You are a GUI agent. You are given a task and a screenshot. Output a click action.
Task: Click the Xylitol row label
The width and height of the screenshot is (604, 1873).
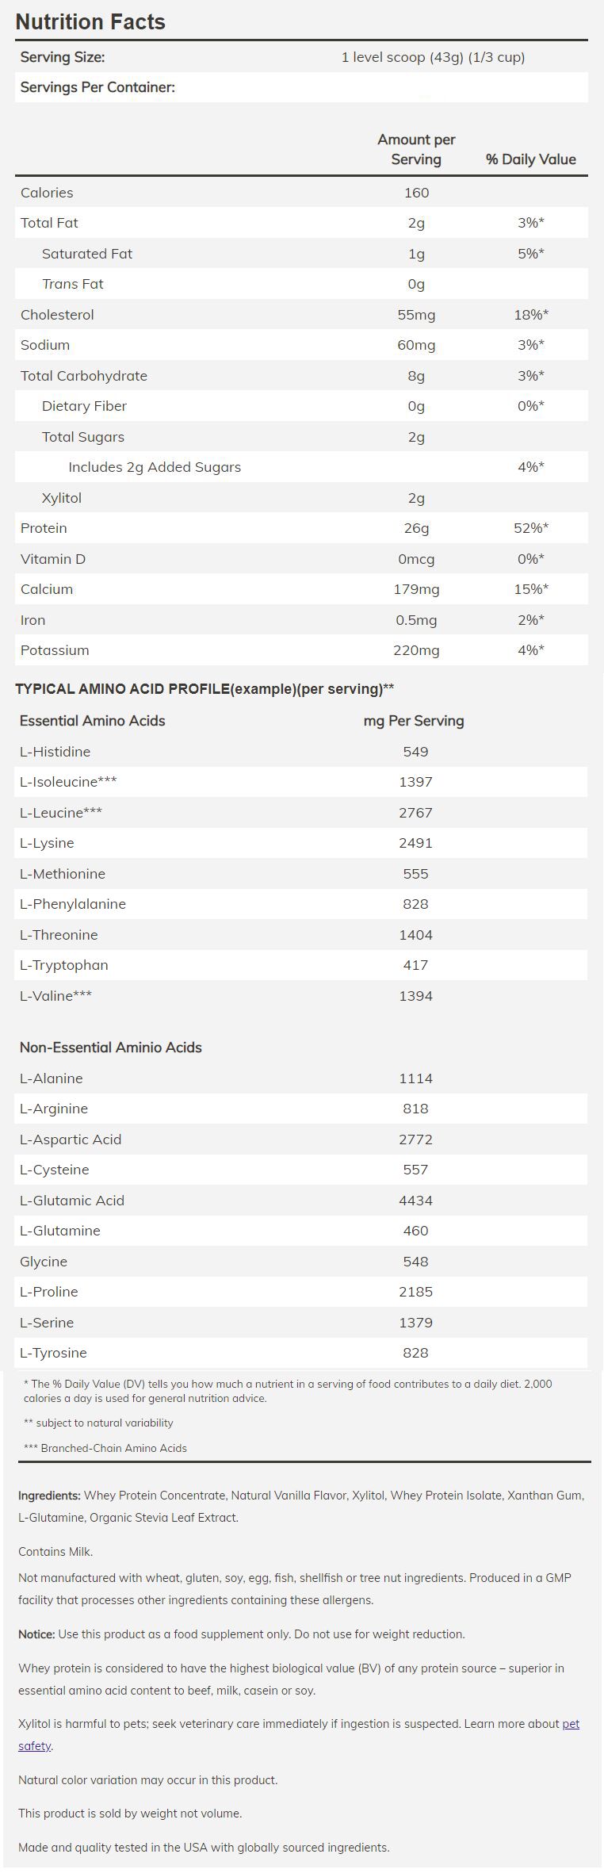[x=62, y=498]
